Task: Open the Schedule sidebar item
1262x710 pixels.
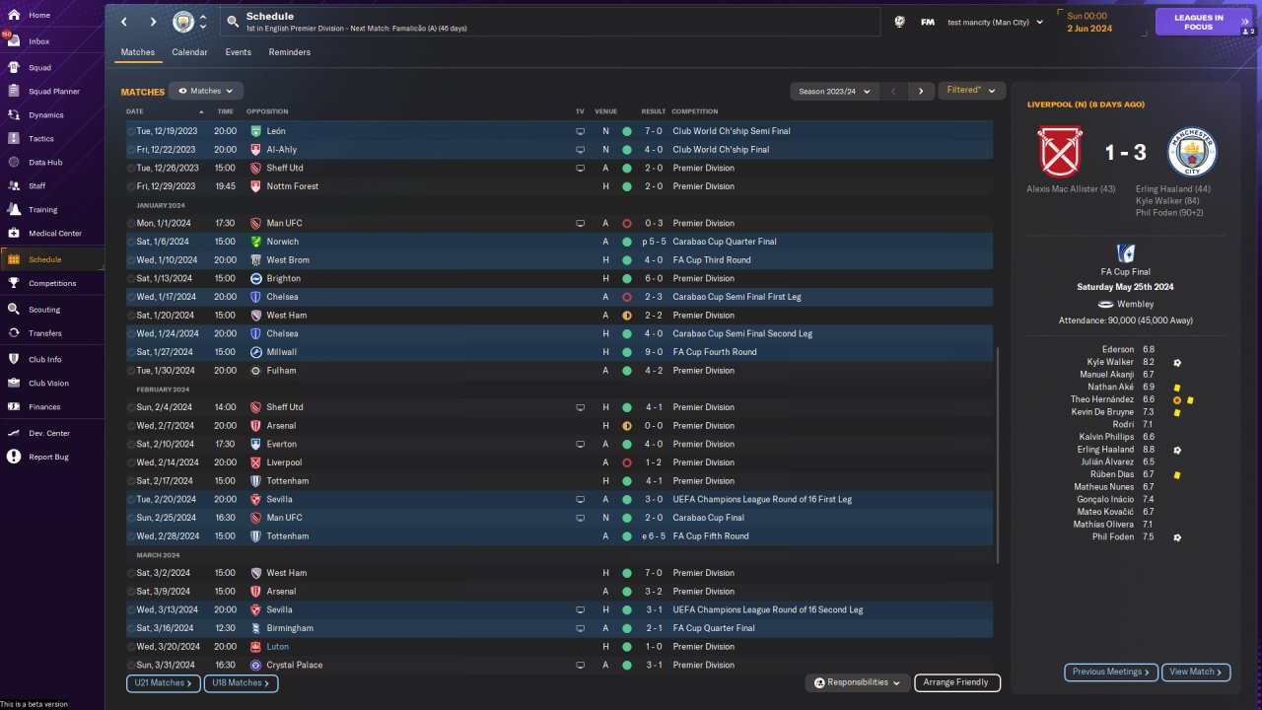Action: pos(51,259)
